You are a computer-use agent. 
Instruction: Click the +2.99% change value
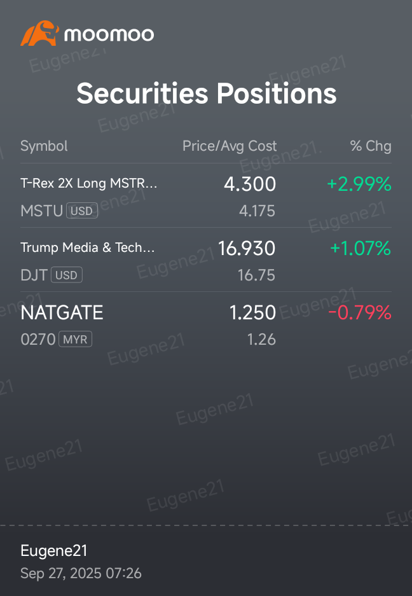[359, 184]
